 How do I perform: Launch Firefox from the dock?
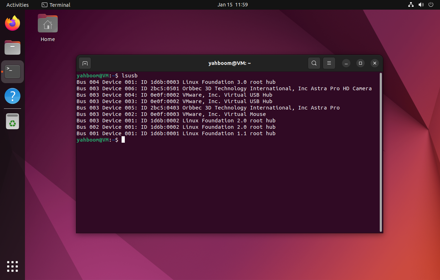click(x=12, y=24)
